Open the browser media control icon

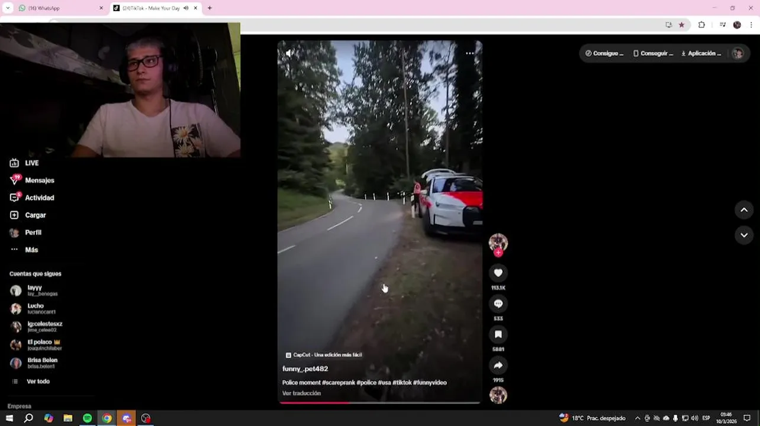(x=723, y=25)
